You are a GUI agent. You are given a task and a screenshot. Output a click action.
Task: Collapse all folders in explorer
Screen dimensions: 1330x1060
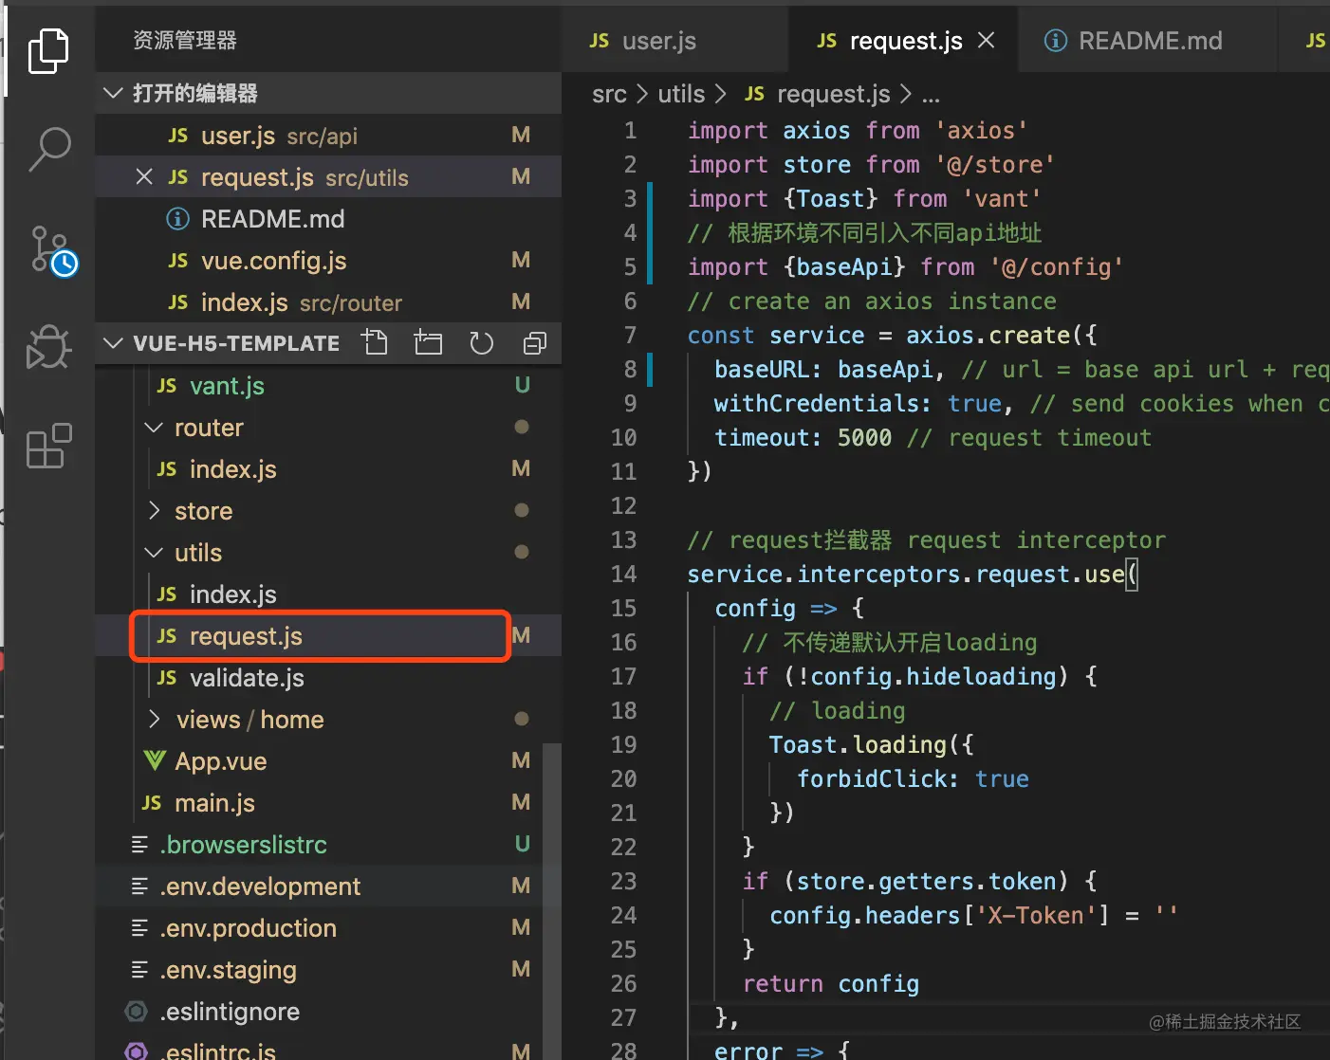[x=534, y=342]
